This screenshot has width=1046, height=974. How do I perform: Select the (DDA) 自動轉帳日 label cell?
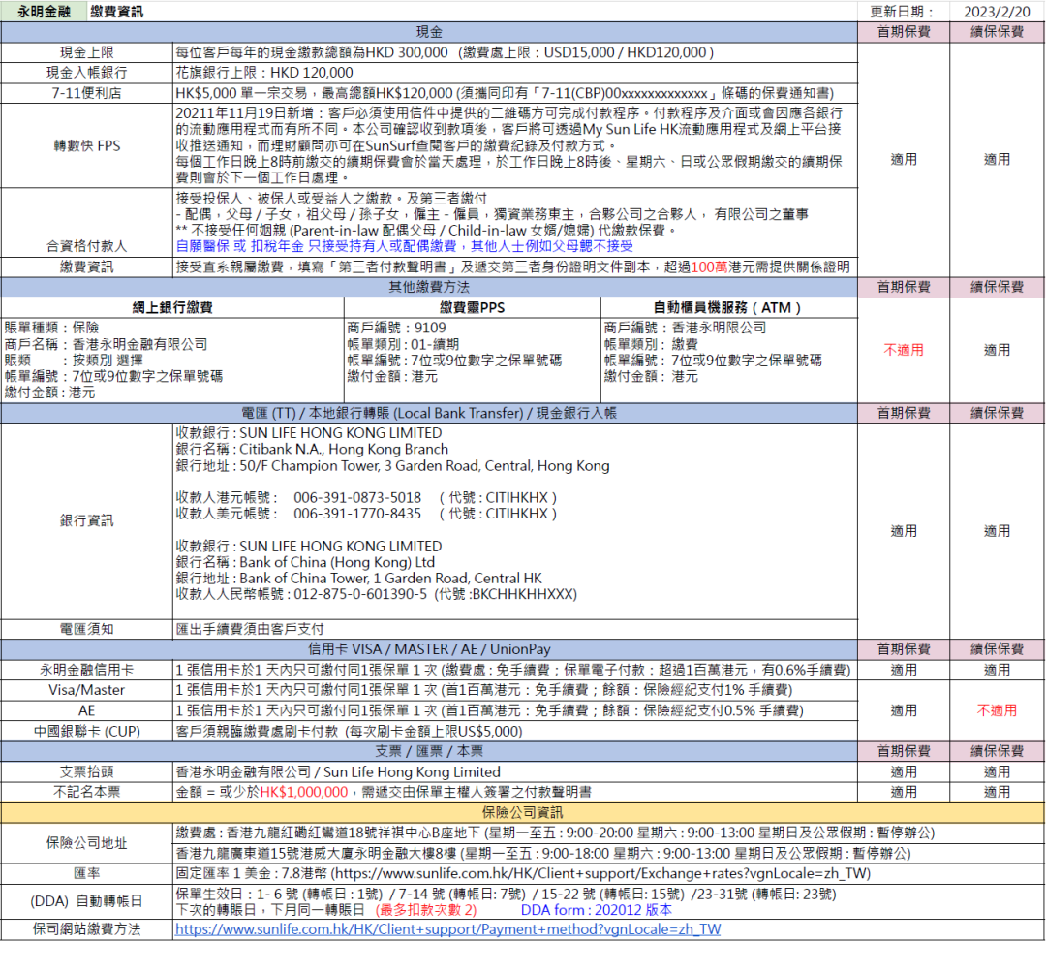(x=86, y=901)
